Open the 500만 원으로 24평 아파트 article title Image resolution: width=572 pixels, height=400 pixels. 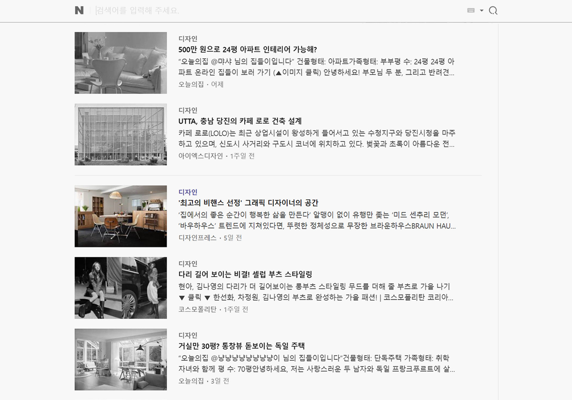248,49
